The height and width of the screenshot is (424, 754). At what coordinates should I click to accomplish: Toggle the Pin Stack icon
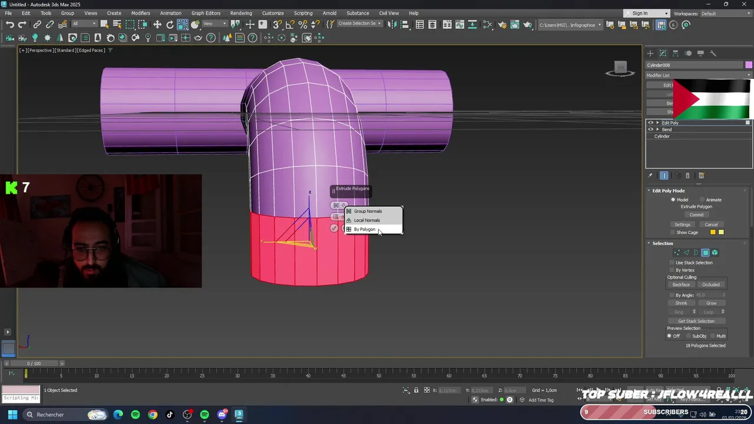tap(650, 175)
